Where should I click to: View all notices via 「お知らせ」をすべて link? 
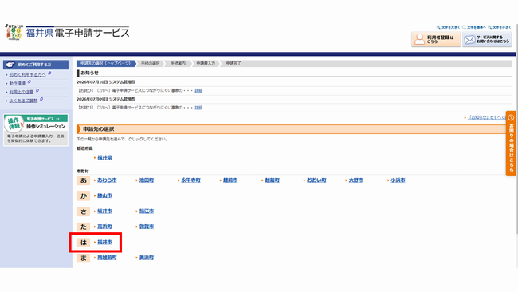pyautogui.click(x=487, y=117)
